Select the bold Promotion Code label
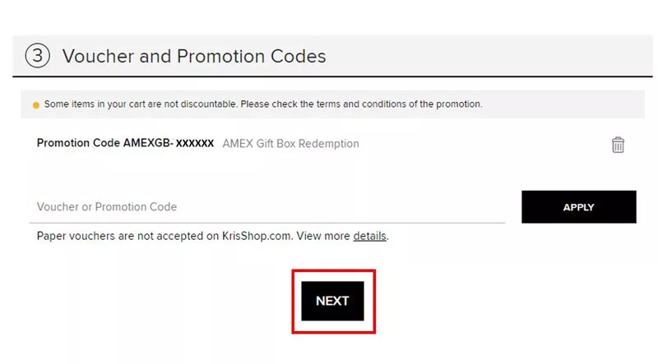Image resolution: width=658 pixels, height=364 pixels. tap(78, 143)
